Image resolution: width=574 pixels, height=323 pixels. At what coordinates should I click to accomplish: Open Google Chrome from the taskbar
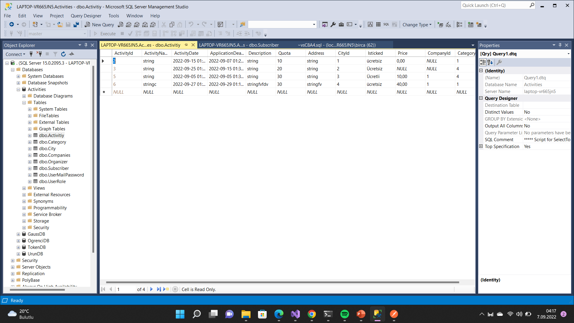tap(312, 314)
